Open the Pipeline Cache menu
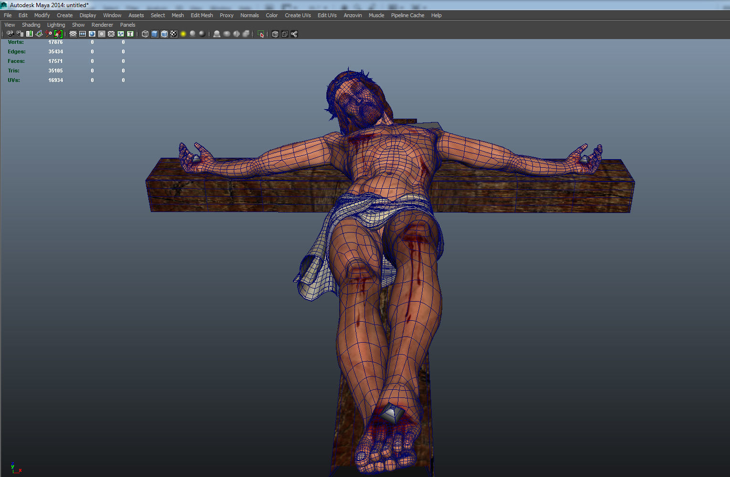 coord(407,15)
